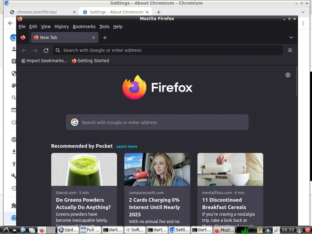Expand Chromium tab search chevron
Screen dimensions: 312x234
coord(303,12)
